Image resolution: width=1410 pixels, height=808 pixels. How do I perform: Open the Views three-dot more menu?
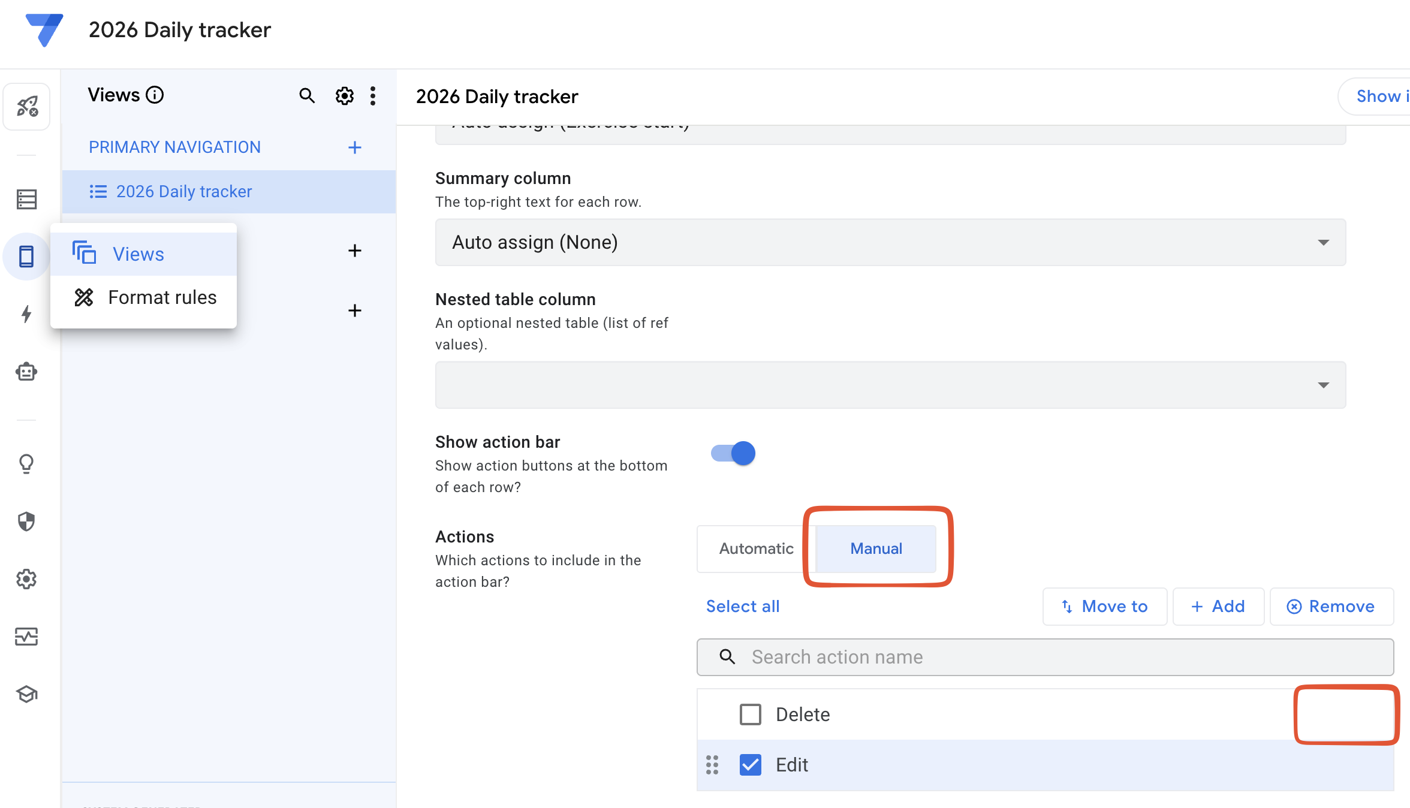click(373, 96)
